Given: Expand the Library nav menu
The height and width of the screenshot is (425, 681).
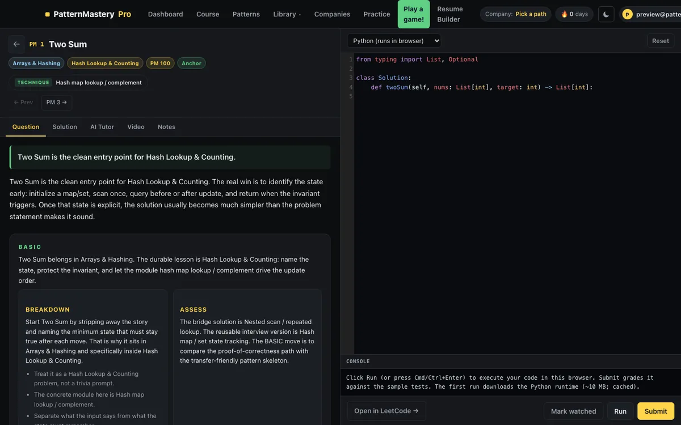Looking at the screenshot, I should pos(287,14).
